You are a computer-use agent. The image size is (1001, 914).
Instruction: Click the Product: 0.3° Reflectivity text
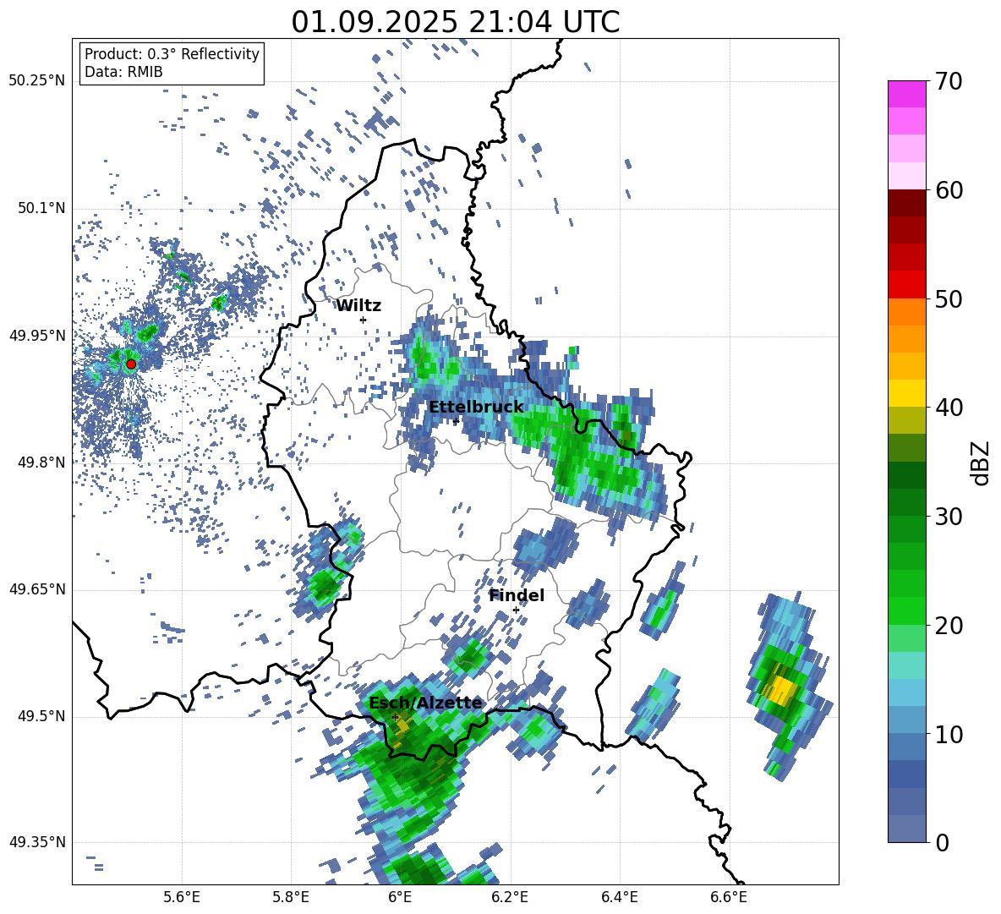[172, 53]
